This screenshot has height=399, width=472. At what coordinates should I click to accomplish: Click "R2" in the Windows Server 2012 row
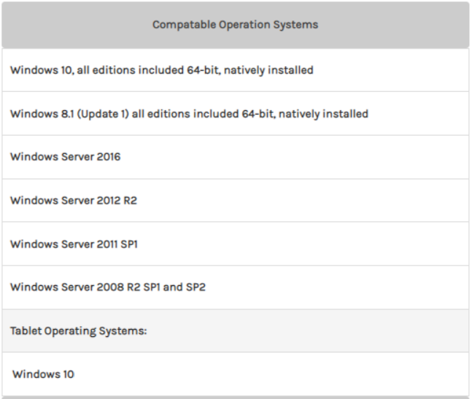click(130, 201)
